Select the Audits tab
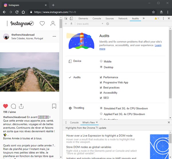172x159 pixels. pos(135,19)
